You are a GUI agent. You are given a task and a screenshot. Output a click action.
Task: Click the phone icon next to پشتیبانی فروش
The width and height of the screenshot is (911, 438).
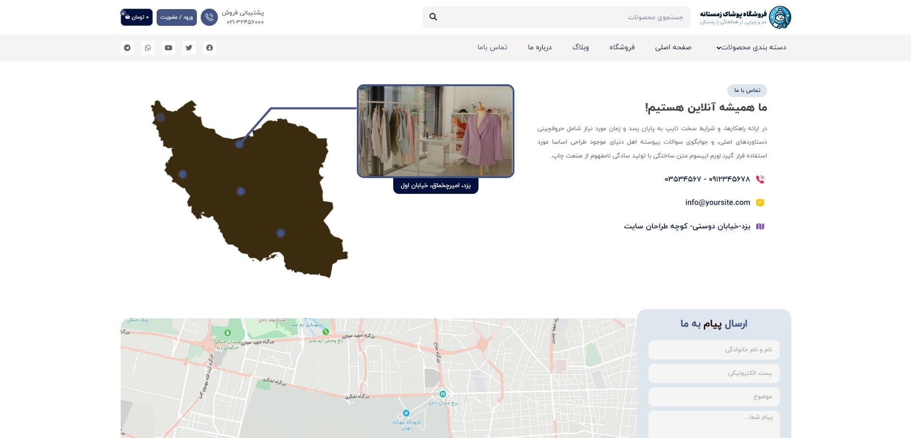(x=209, y=17)
